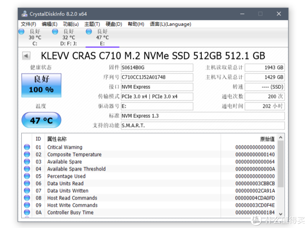Click the blue health orb for drive C:
The height and width of the screenshot is (228, 307).
click(x=21, y=32)
